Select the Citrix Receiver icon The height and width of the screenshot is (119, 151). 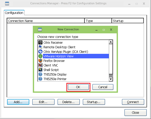(x=40, y=42)
